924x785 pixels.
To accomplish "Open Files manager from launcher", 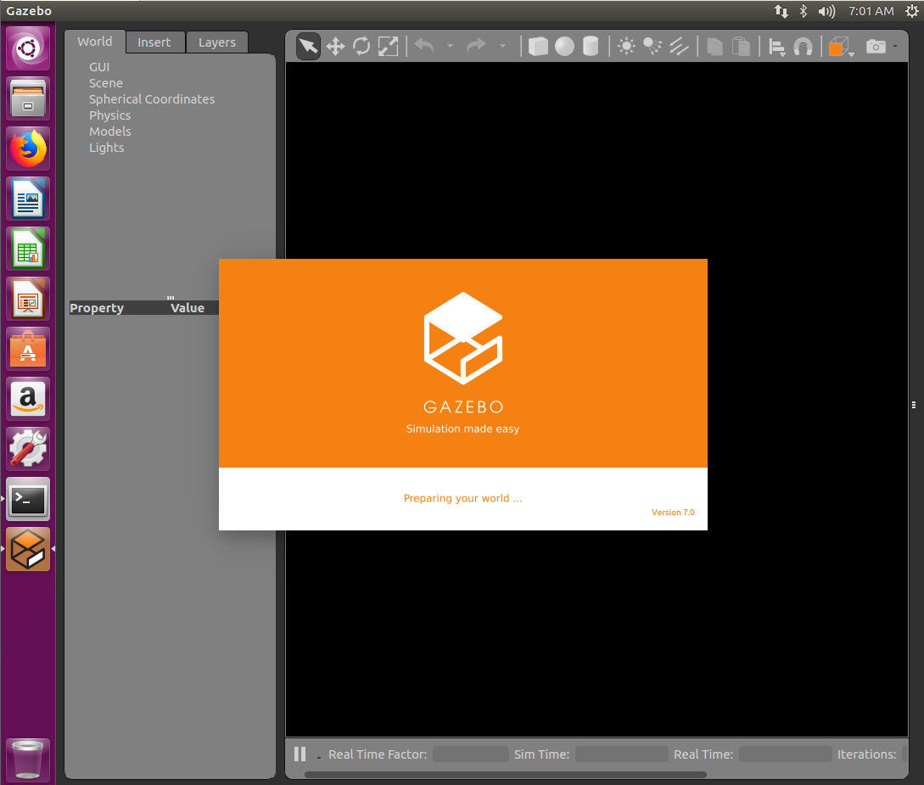I will click(28, 98).
